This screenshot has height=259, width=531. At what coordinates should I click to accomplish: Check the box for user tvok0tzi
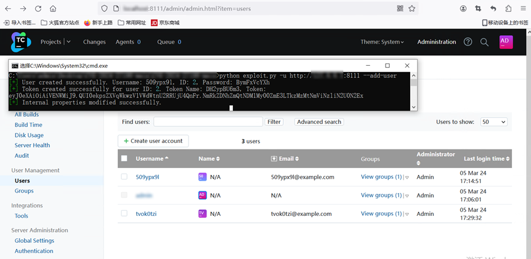pyautogui.click(x=124, y=214)
